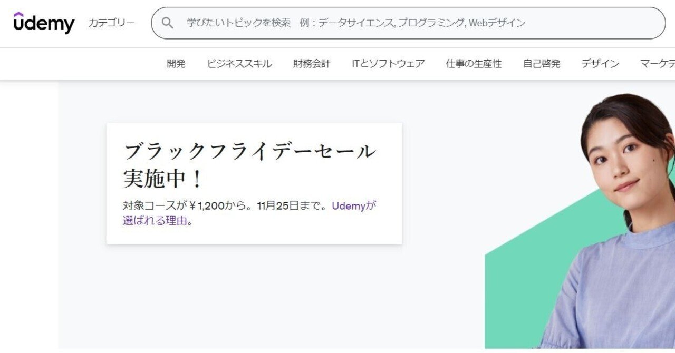Open the 開発 category
Viewport: 675px width, 353px height.
point(177,63)
